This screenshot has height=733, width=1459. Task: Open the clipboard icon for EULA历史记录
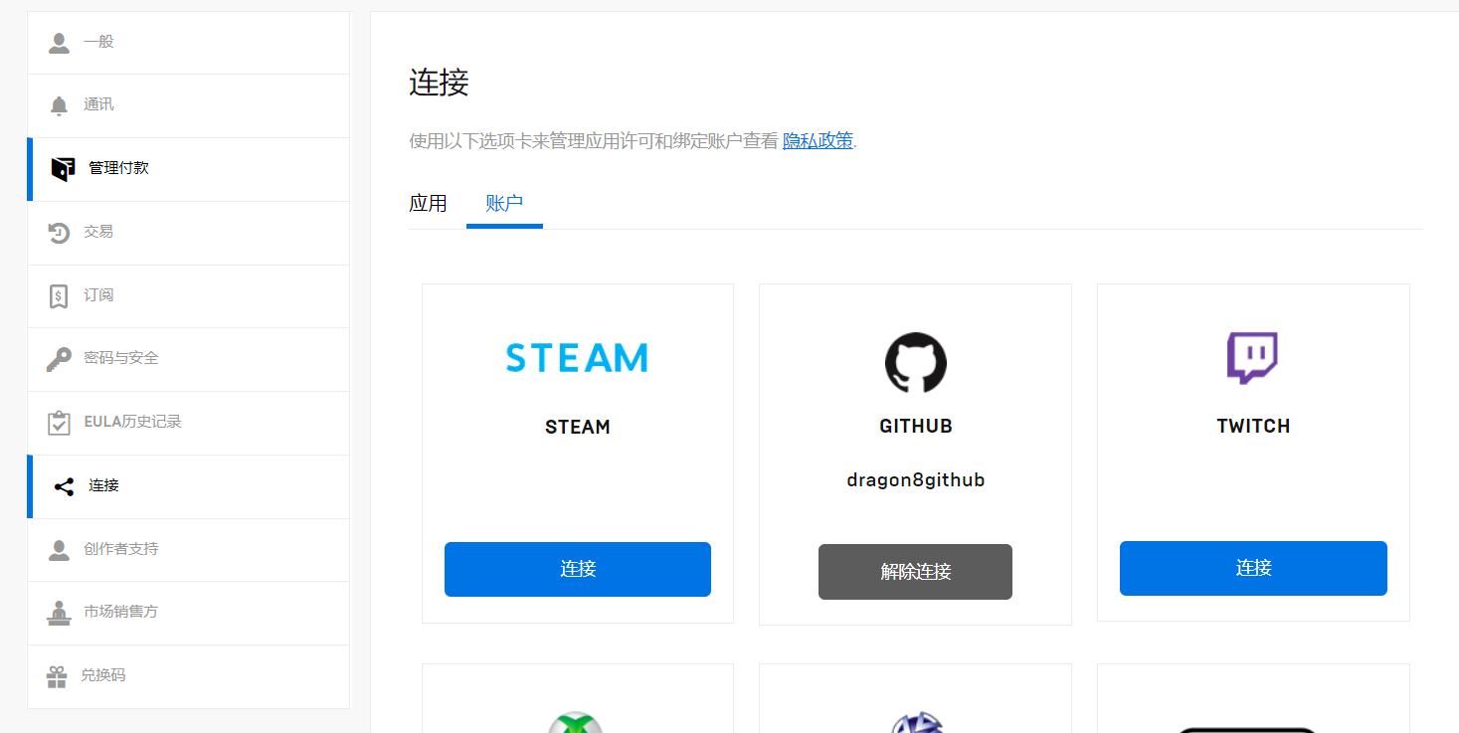[59, 423]
